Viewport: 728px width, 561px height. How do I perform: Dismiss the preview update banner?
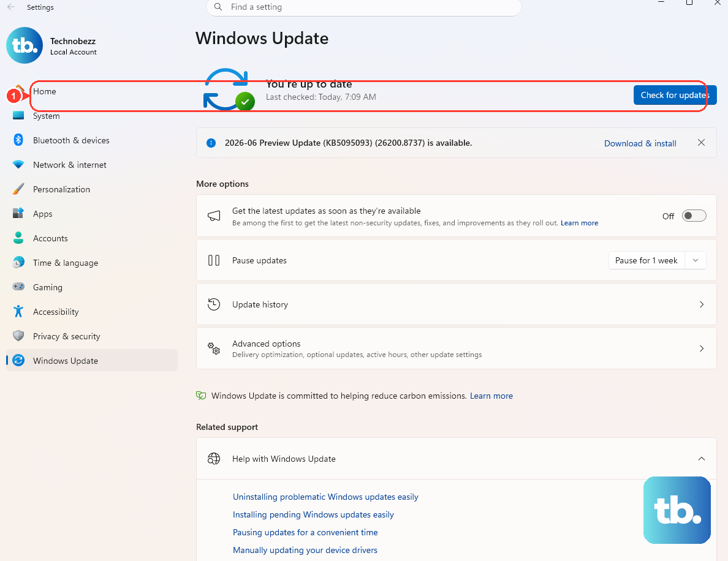pyautogui.click(x=701, y=143)
